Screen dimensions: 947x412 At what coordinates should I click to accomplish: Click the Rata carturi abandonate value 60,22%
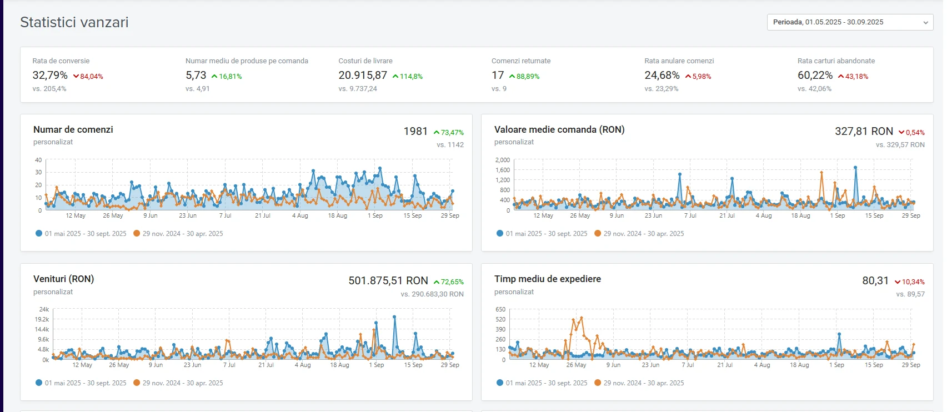(815, 76)
